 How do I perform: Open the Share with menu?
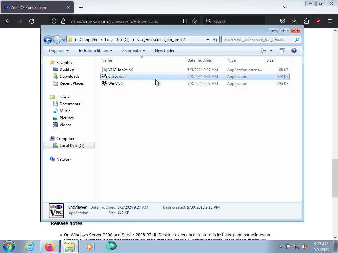(133, 51)
